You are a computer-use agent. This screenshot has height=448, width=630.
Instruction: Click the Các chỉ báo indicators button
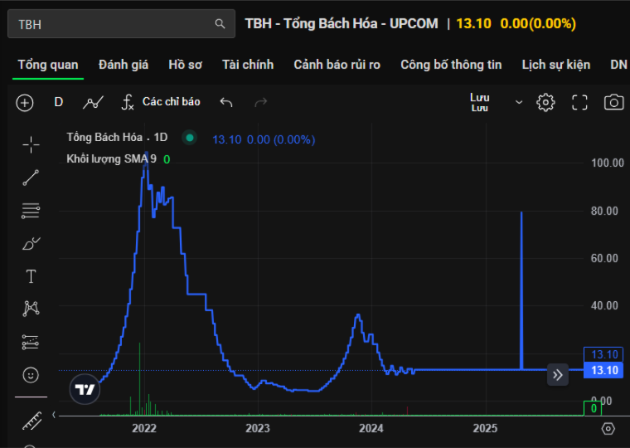161,102
